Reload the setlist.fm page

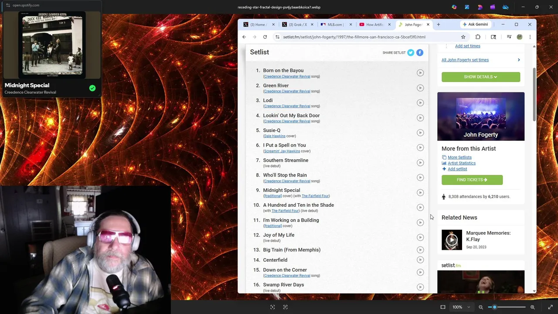click(265, 37)
